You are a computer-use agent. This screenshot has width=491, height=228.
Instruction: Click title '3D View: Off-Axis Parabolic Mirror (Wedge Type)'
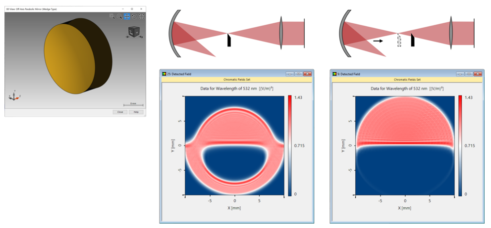coord(31,9)
